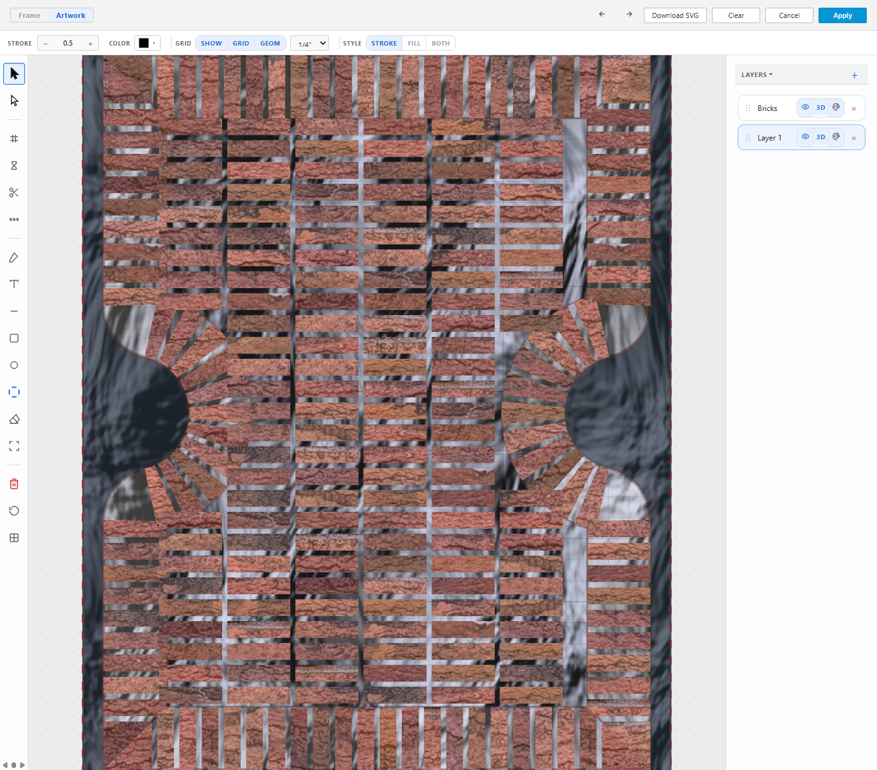Image resolution: width=877 pixels, height=770 pixels.
Task: Click the undo left arrow
Action: [602, 14]
